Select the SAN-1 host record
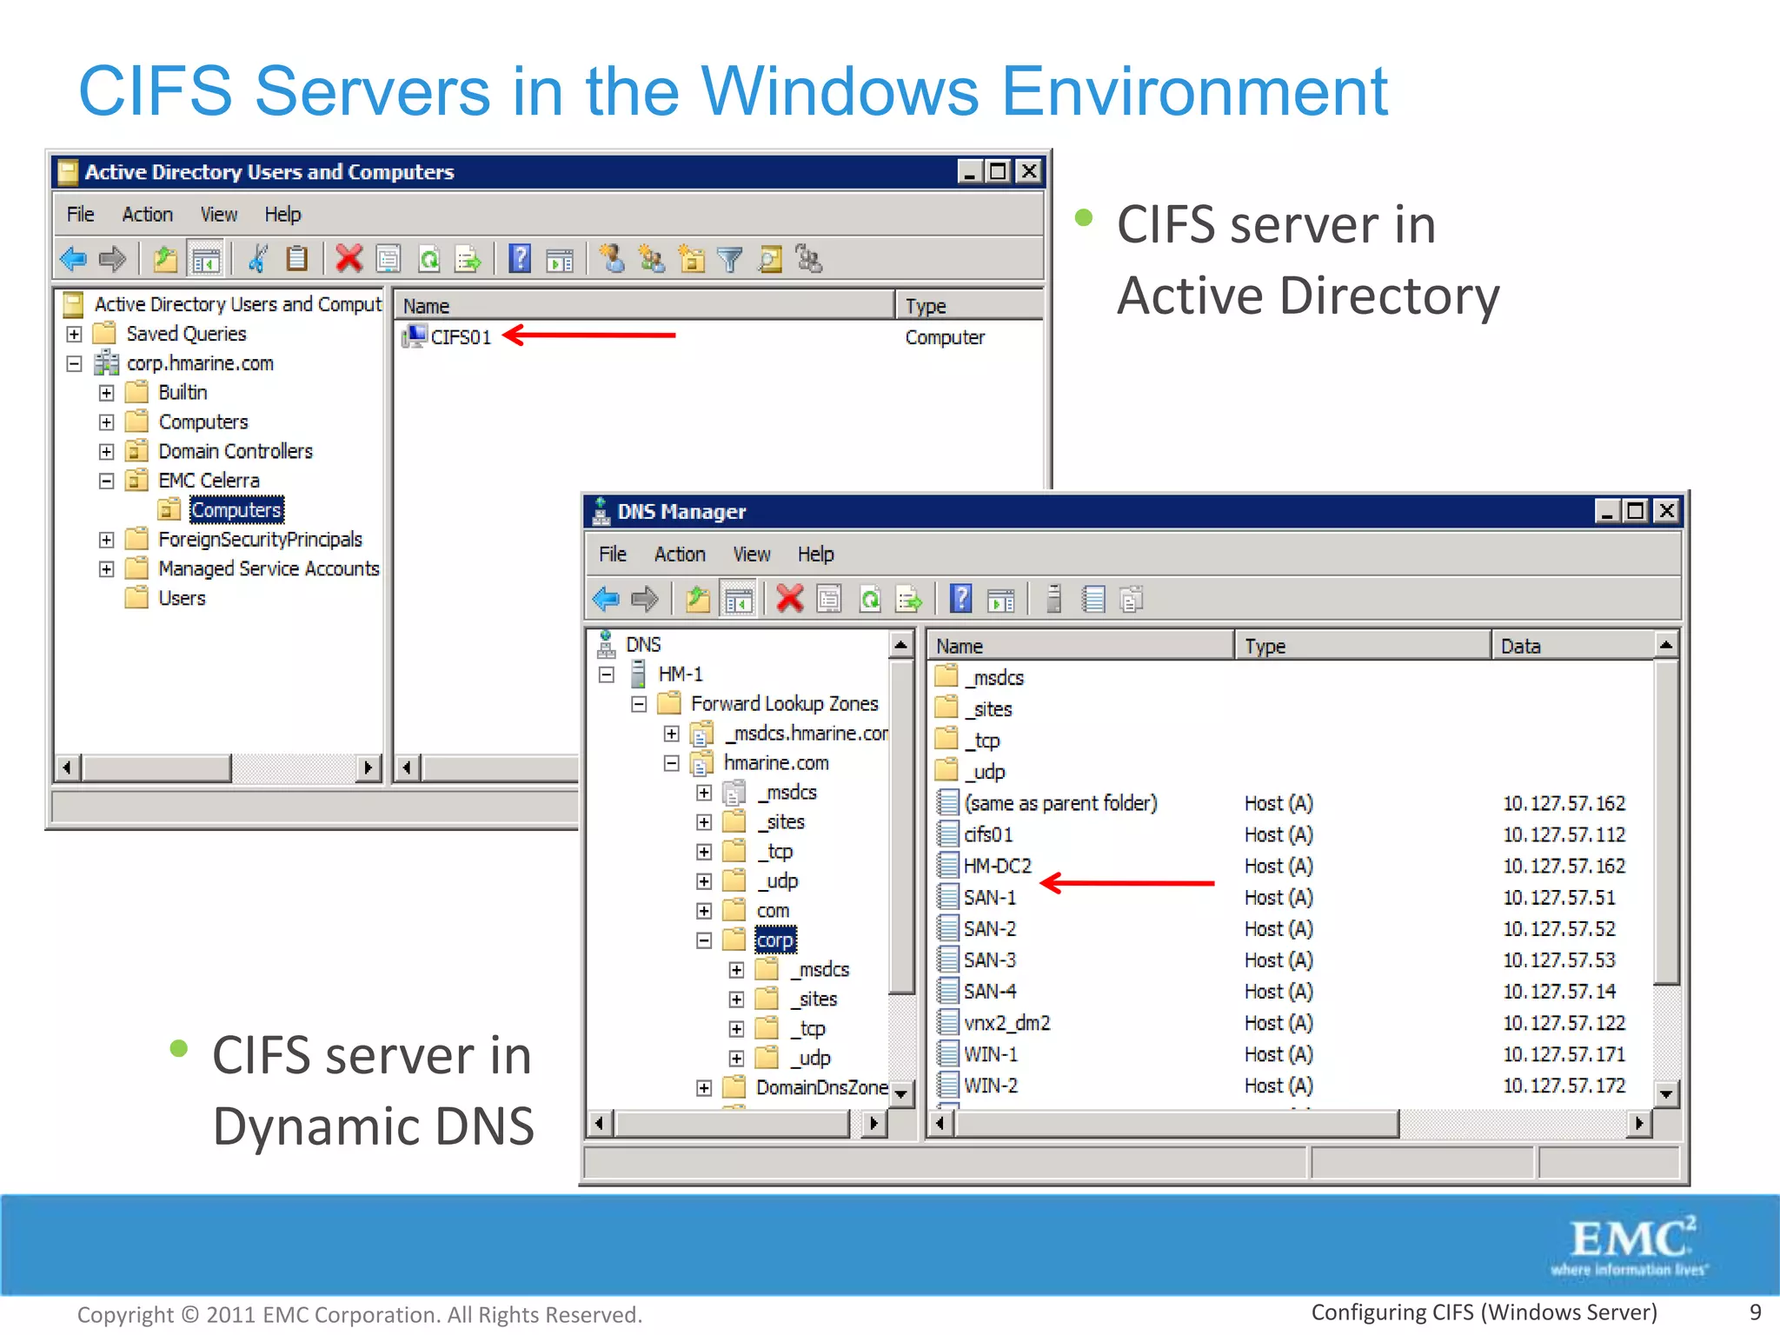 [989, 898]
